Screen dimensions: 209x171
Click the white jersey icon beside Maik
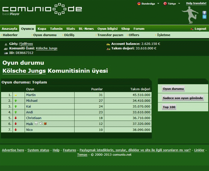tap(36, 123)
